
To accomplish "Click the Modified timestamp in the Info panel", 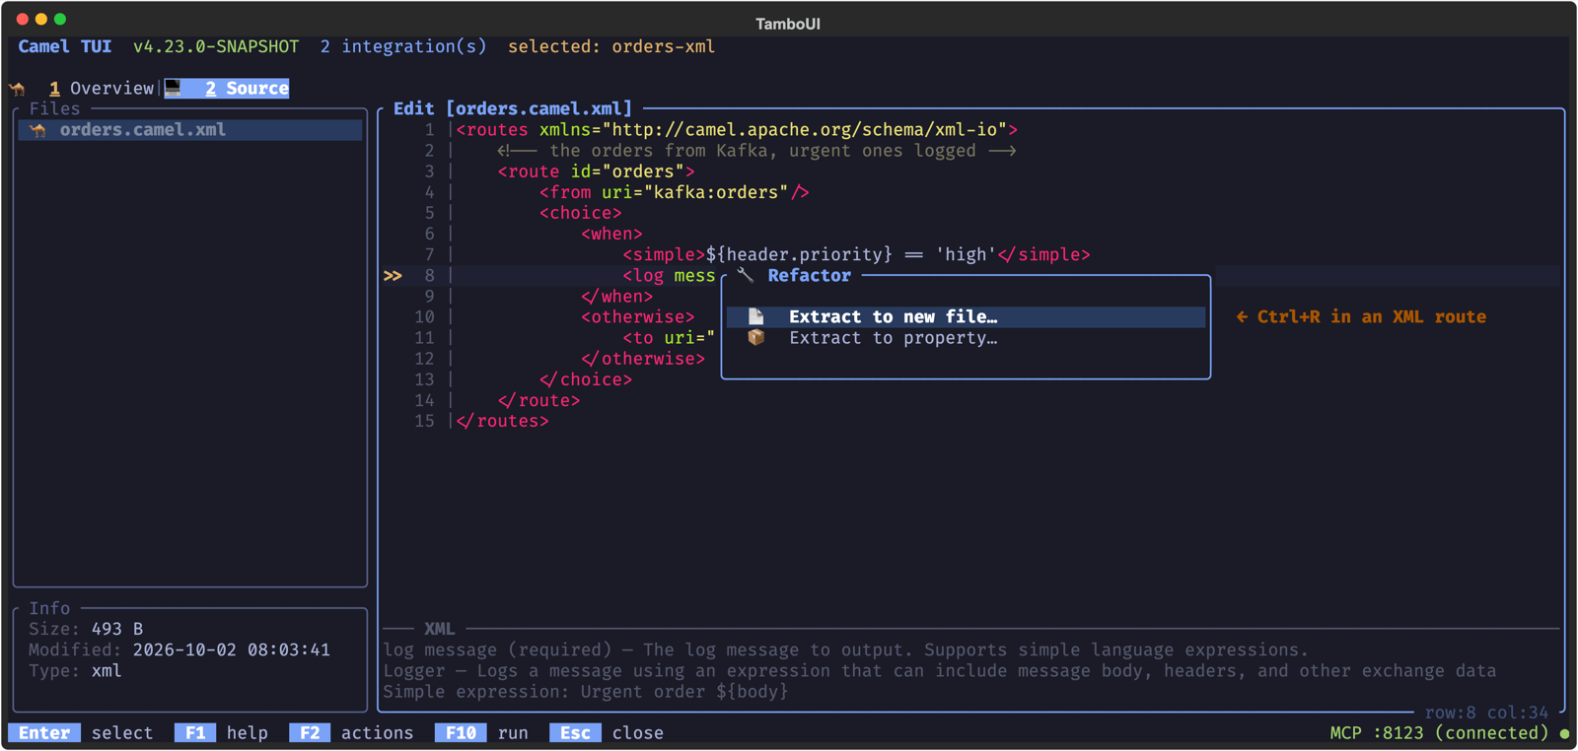I will coord(232,649).
